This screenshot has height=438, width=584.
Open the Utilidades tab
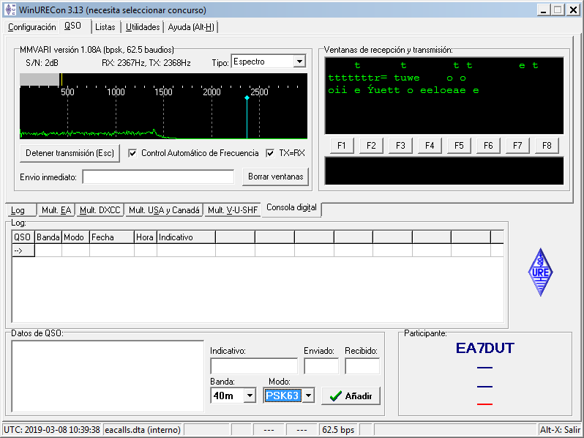pyautogui.click(x=142, y=27)
